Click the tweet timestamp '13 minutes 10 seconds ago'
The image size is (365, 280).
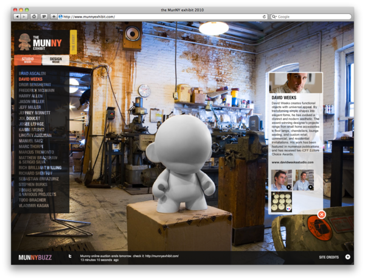pos(99,260)
